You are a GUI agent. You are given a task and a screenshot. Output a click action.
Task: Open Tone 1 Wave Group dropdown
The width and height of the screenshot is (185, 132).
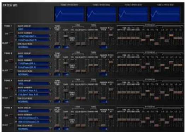pyautogui.click(x=34, y=29)
